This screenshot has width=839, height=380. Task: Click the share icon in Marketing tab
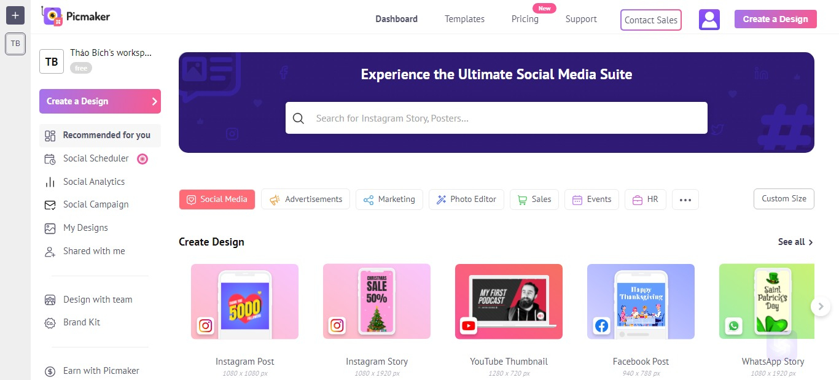tap(369, 200)
